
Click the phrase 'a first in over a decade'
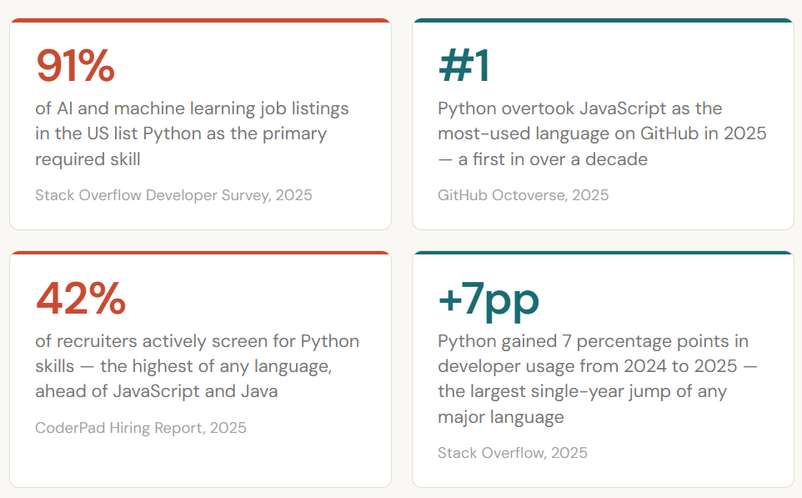pos(552,158)
